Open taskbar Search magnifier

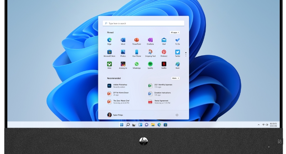[128, 125]
